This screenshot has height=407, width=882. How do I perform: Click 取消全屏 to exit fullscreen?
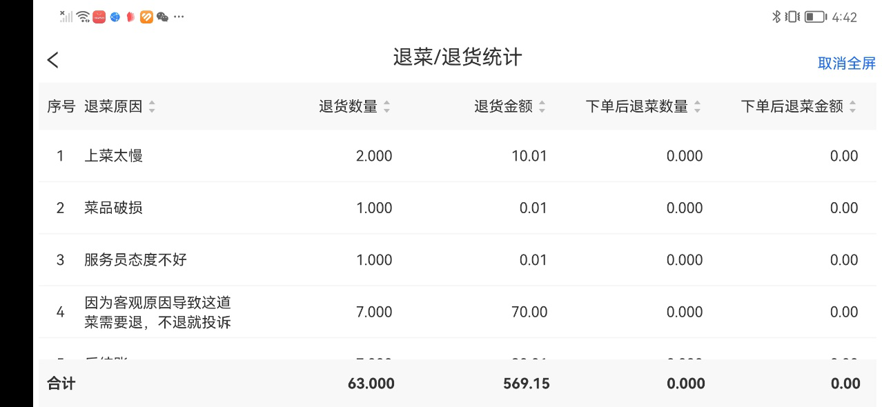[846, 63]
